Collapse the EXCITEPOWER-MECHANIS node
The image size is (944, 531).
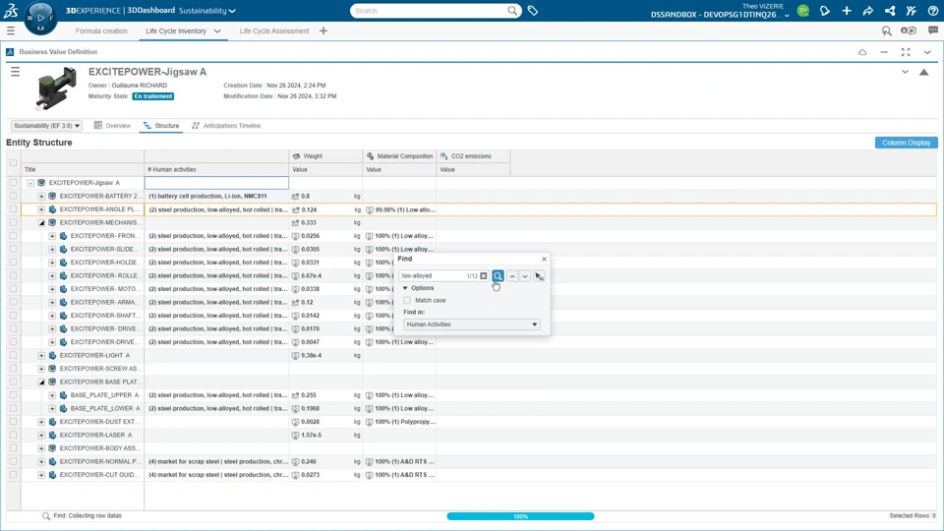tap(41, 223)
